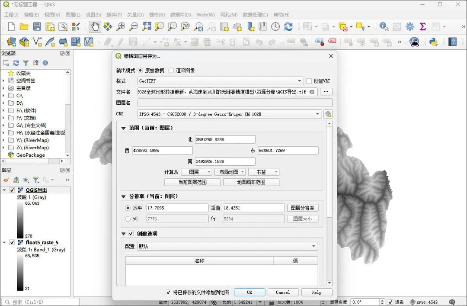This screenshot has width=467, height=306.
Task: Open the 图层(L) menu
Action: 73,15
